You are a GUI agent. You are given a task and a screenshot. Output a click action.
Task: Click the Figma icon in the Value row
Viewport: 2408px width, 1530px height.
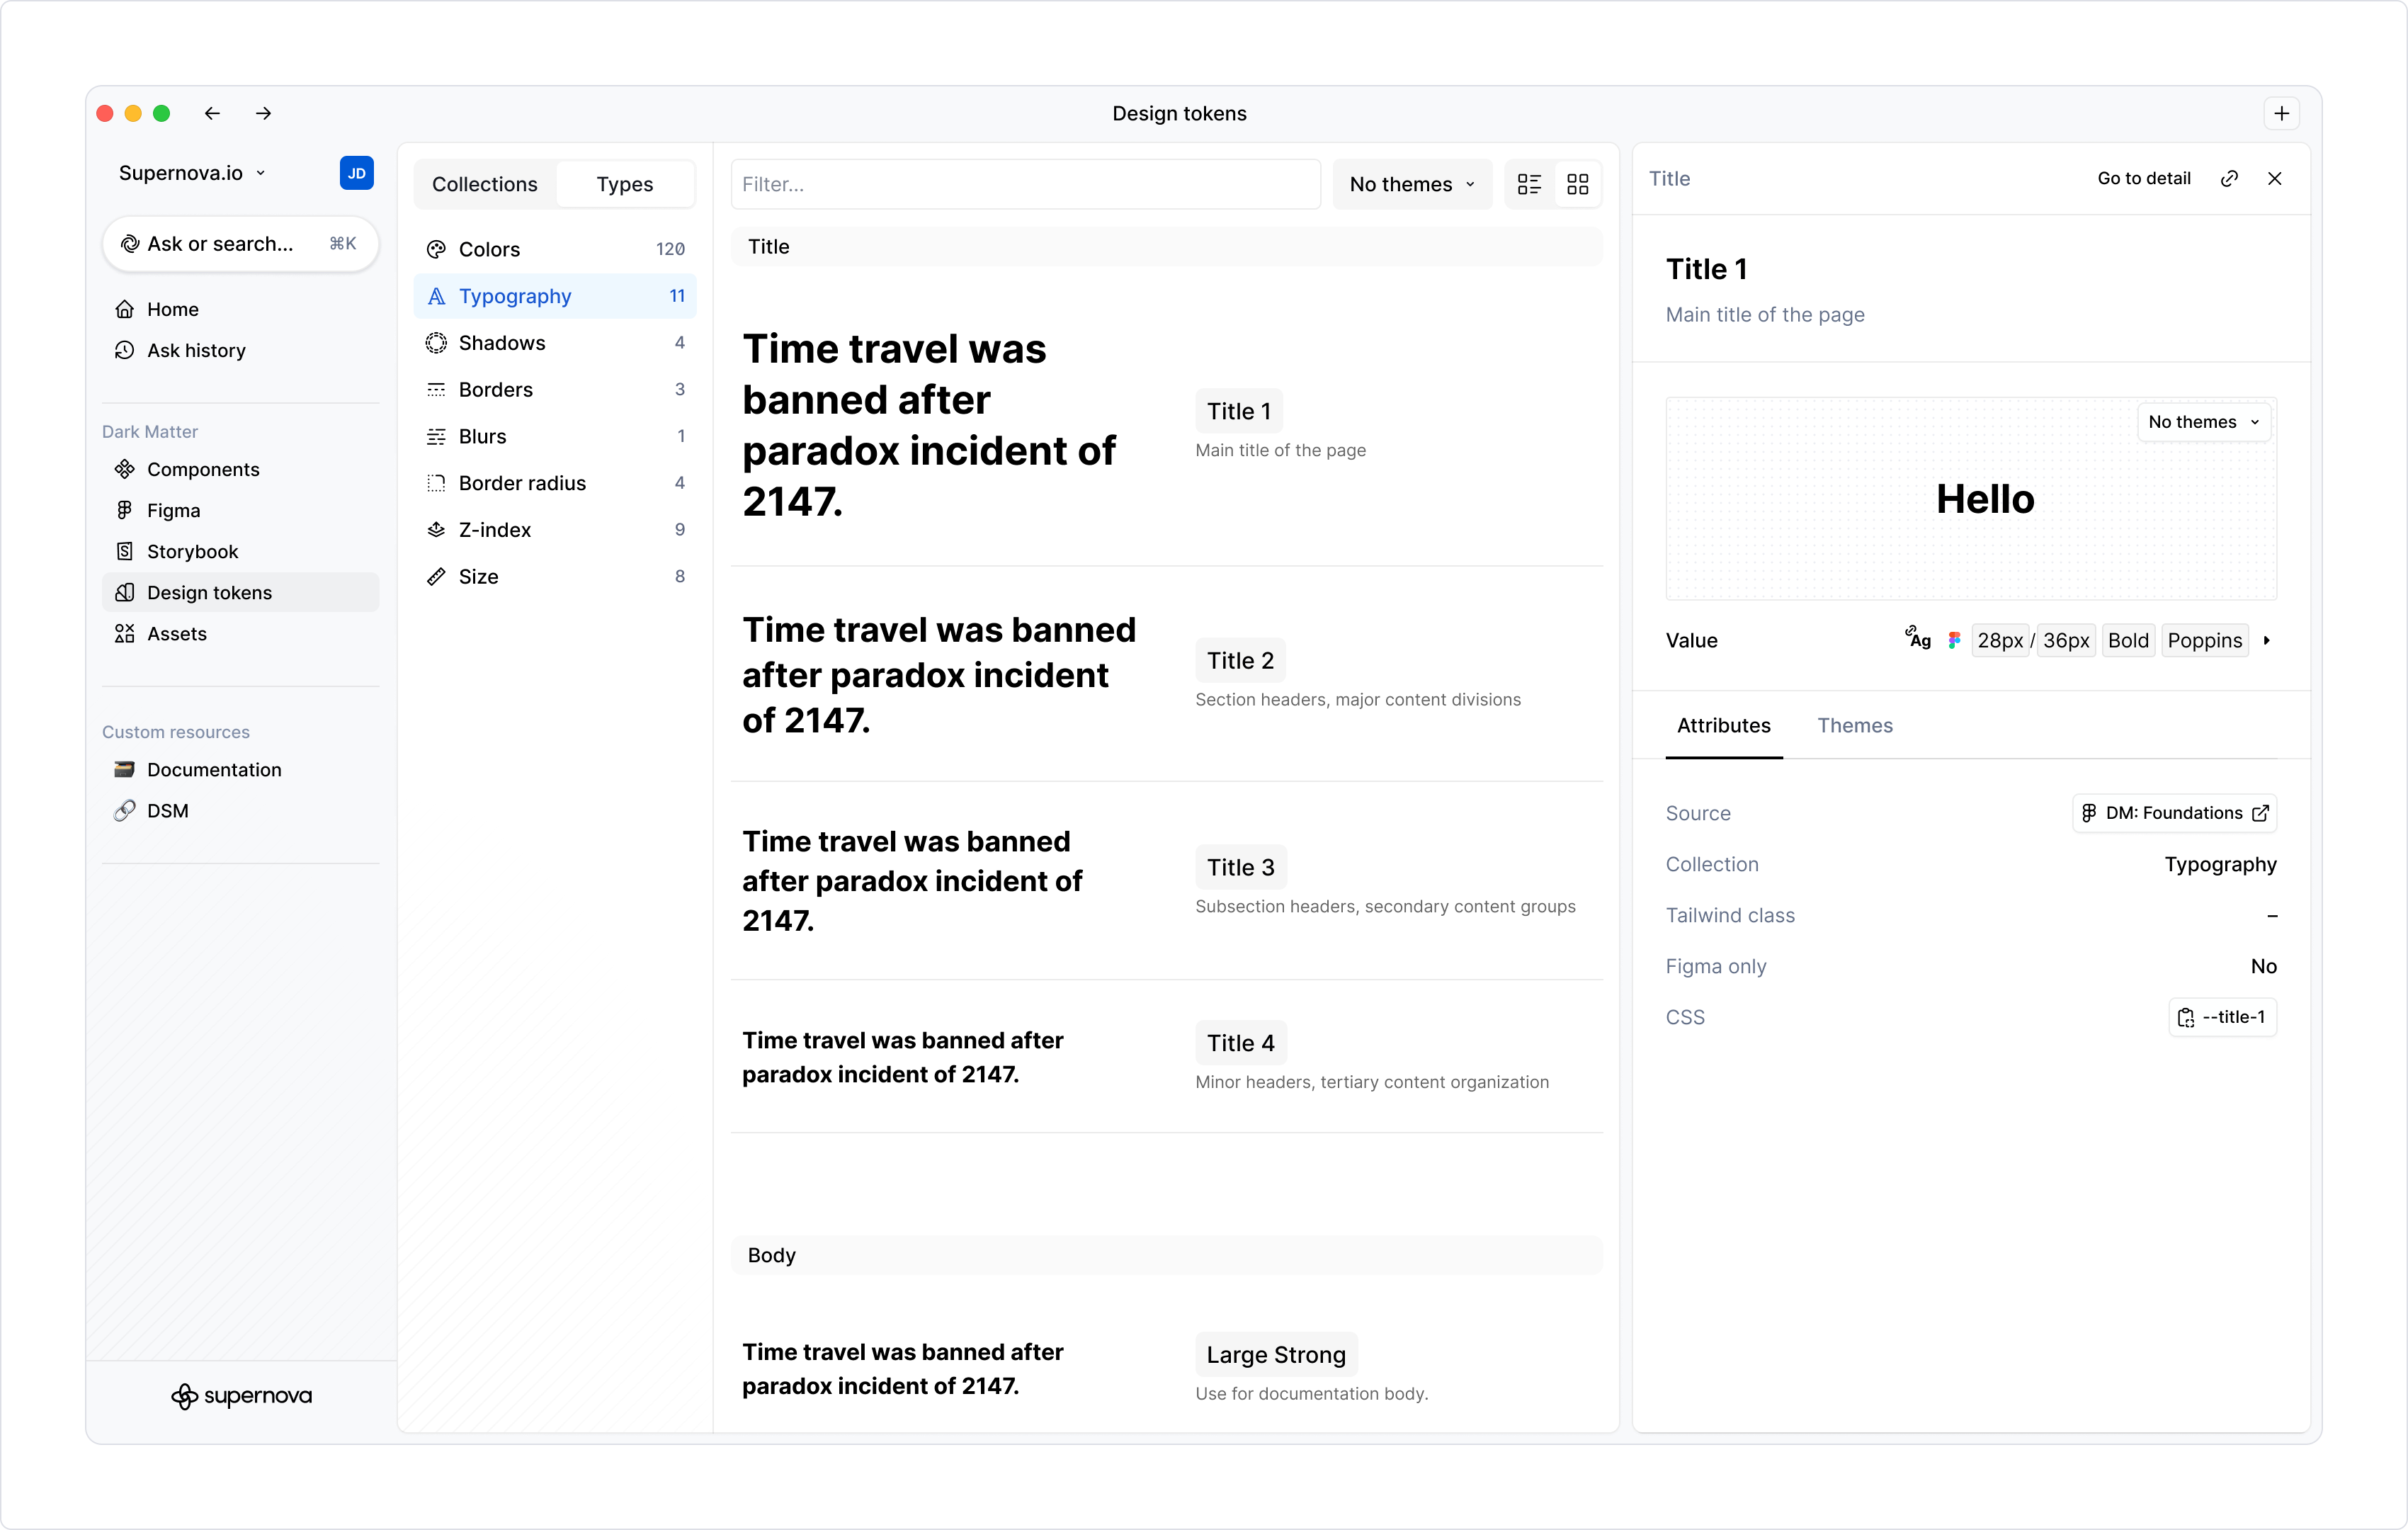[1954, 640]
